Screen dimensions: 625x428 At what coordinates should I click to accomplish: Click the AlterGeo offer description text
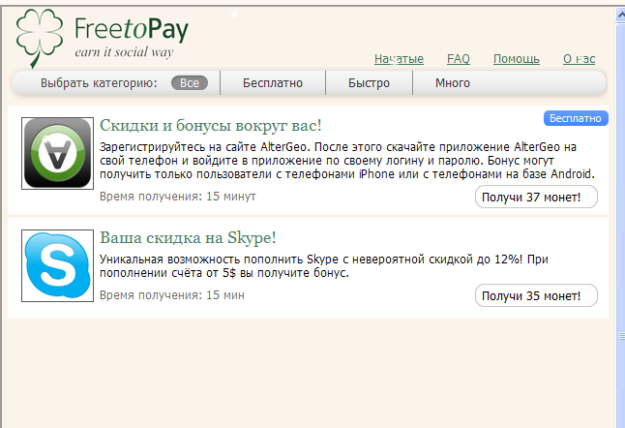coord(346,161)
